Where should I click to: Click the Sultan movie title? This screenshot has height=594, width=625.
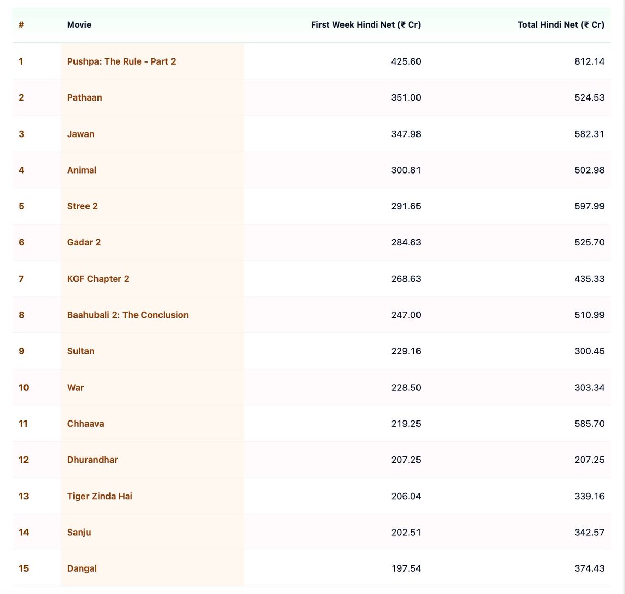(x=80, y=351)
